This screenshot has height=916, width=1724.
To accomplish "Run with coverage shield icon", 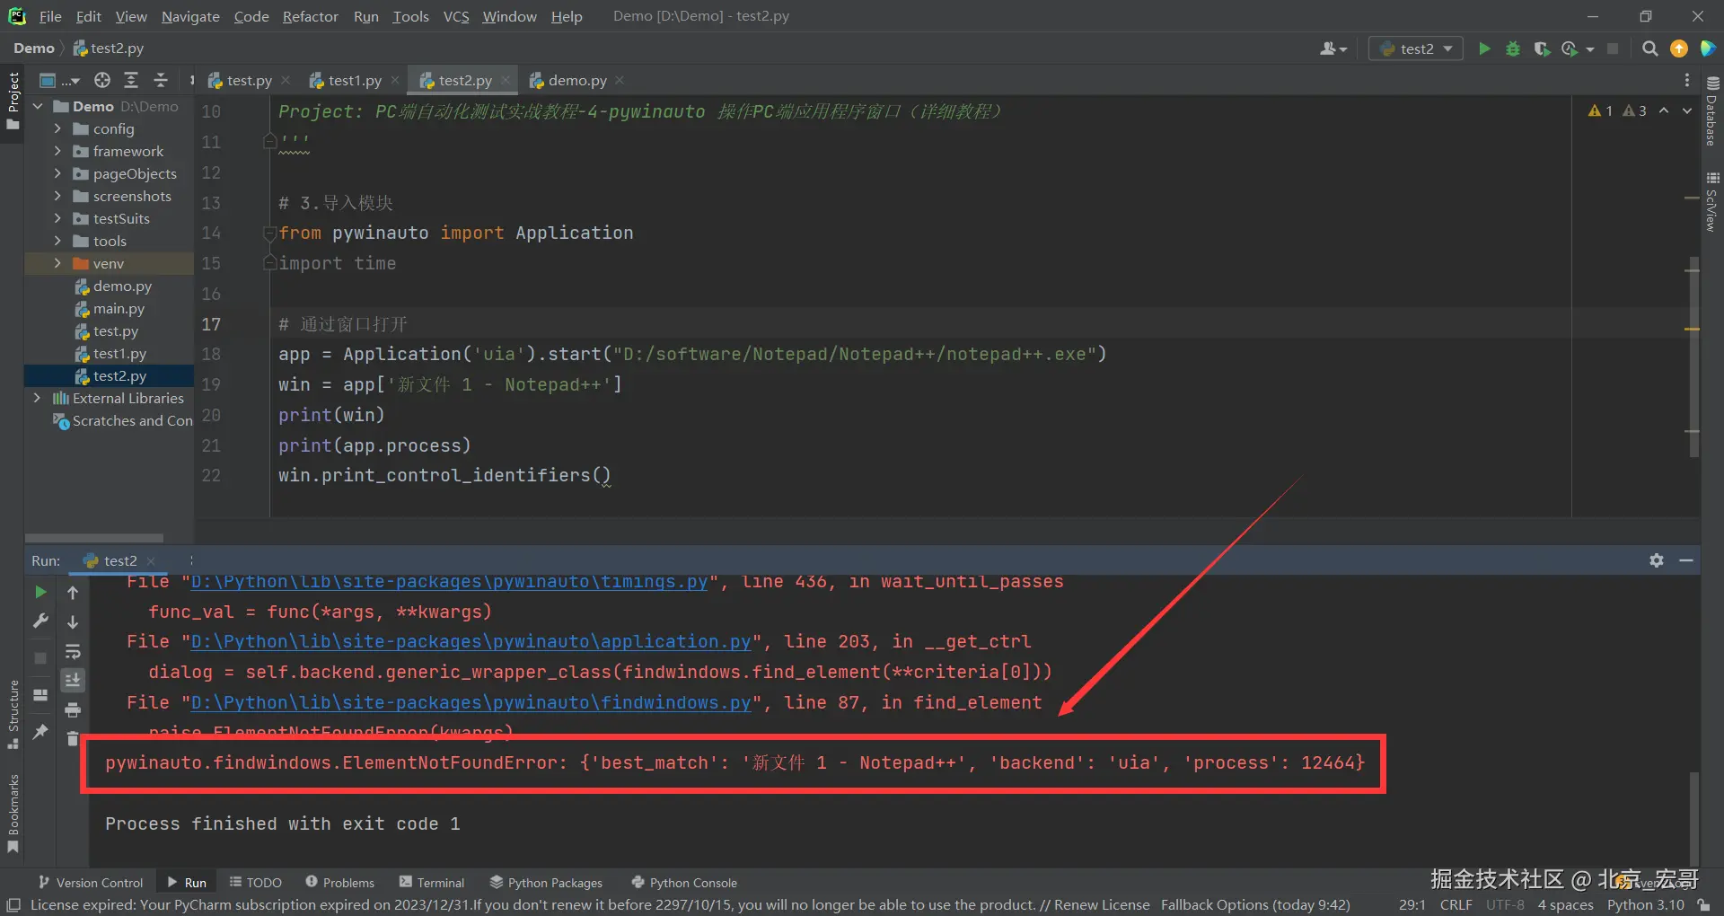I will 1542,48.
